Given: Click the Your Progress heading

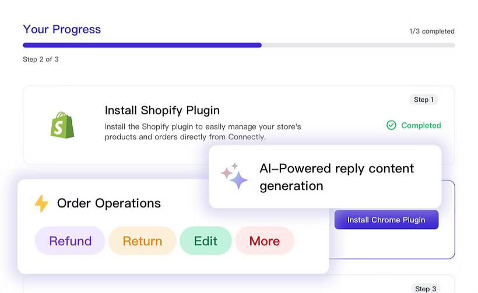Looking at the screenshot, I should (x=62, y=29).
